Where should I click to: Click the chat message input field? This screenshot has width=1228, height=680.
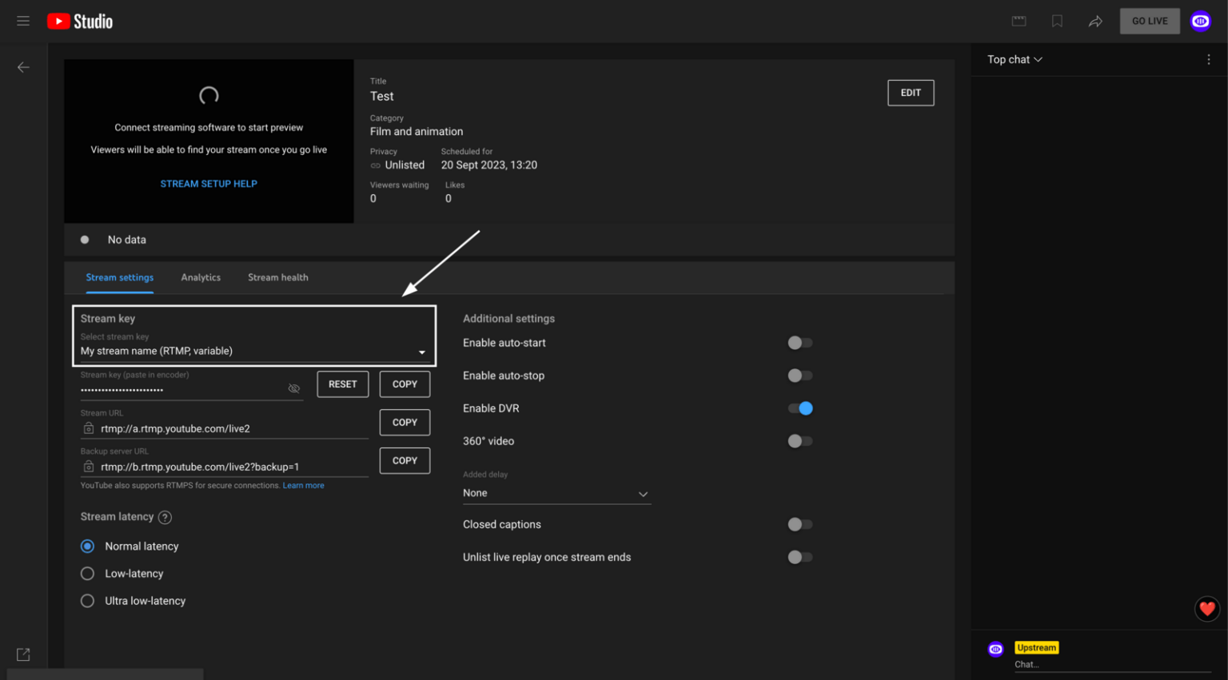point(1103,664)
